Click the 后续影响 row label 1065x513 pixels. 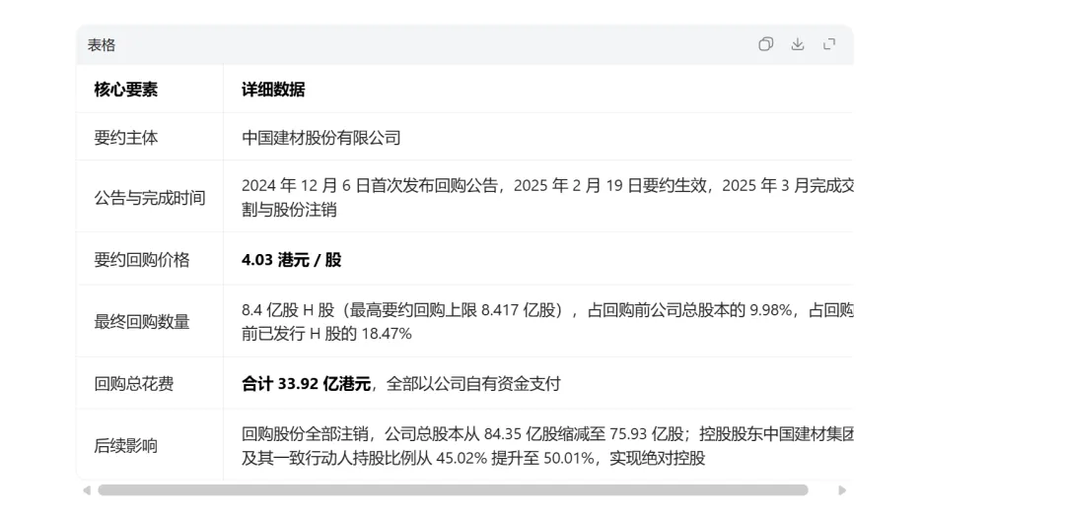[125, 446]
